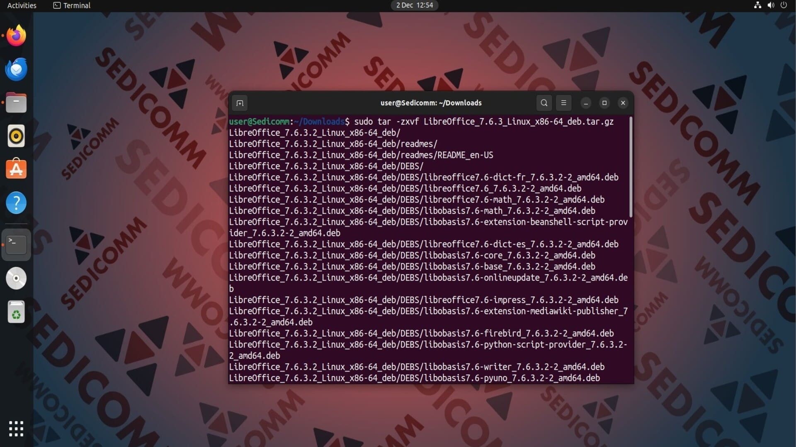The width and height of the screenshot is (796, 447).
Task: Select the Terminal icon in the dock
Action: pos(16,245)
